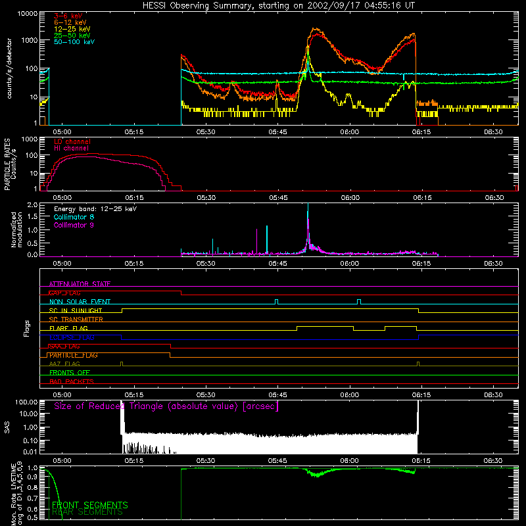Click 05:45 tick label under count-rate plot
Image resolution: width=526 pixels, height=526 pixels.
point(277,132)
